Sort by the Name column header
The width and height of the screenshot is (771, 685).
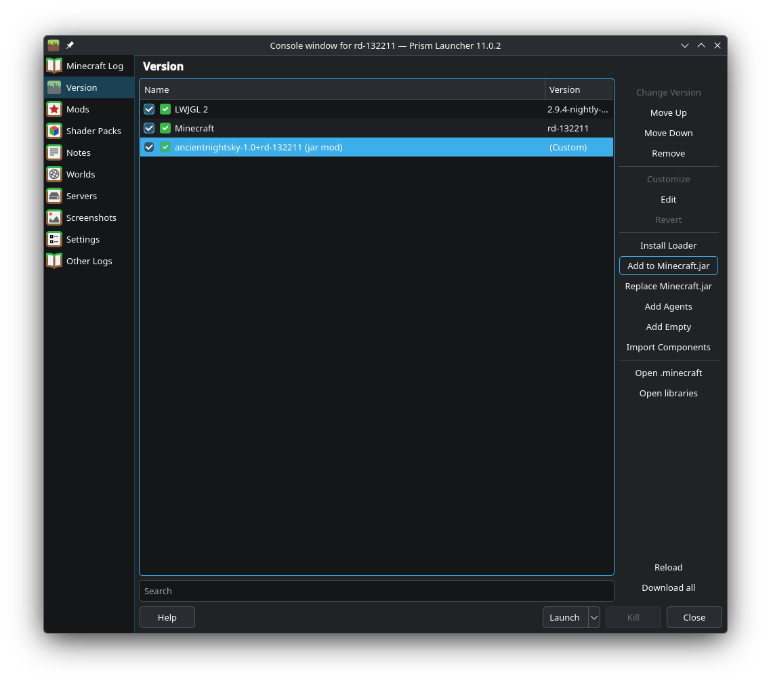coord(342,89)
